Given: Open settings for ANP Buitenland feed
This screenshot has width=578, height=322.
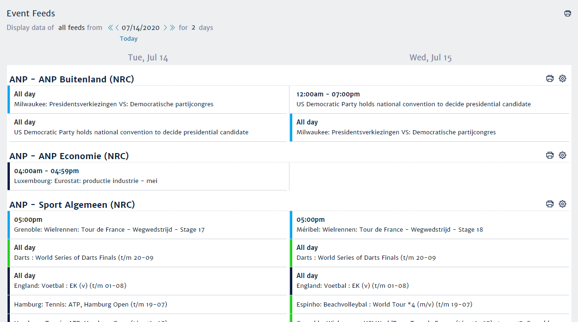Looking at the screenshot, I should coord(563,79).
